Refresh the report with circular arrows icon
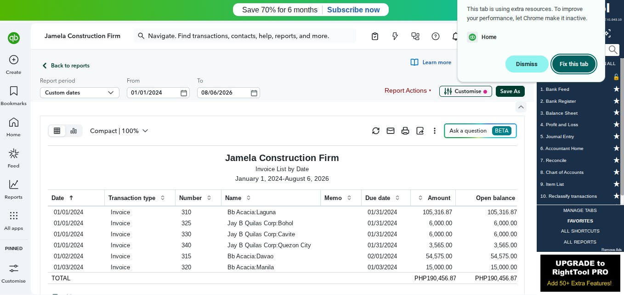 coord(376,131)
